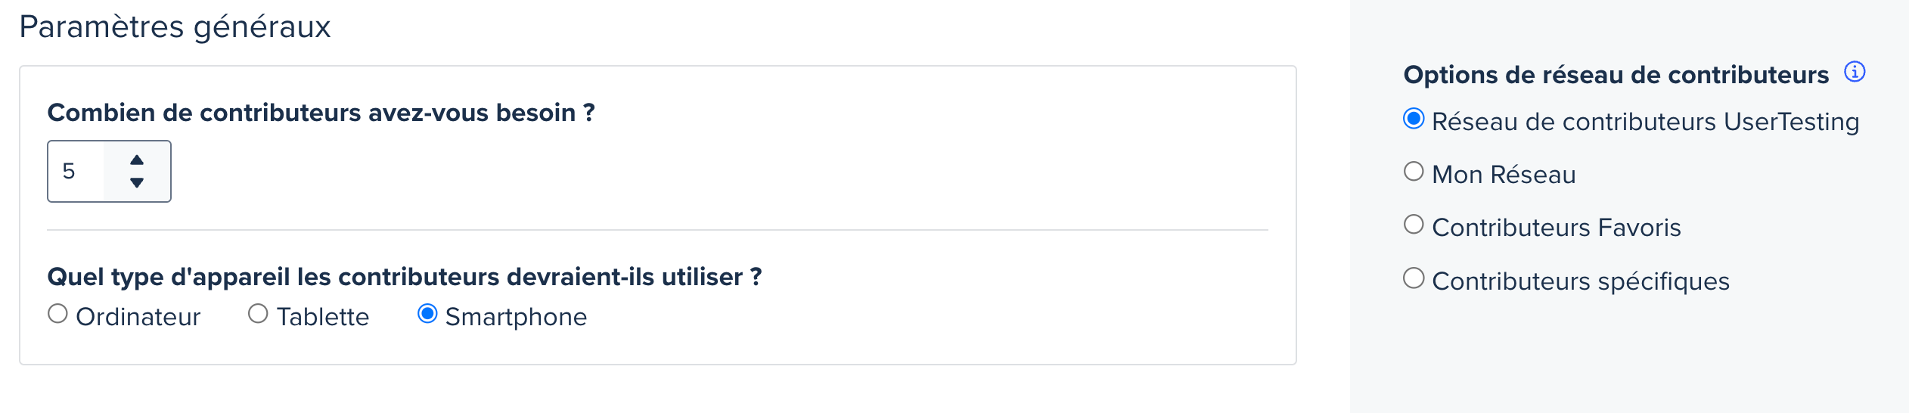The image size is (1909, 413).
Task: Click the Réseau de contributeurs UserTesting label
Action: click(x=1646, y=122)
